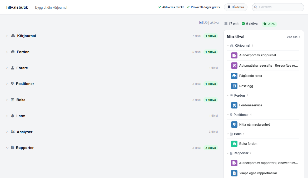Screen dimensions: 308x178
Task: Expand the Körjournal category chevron
Action: pyautogui.click(x=7, y=36)
